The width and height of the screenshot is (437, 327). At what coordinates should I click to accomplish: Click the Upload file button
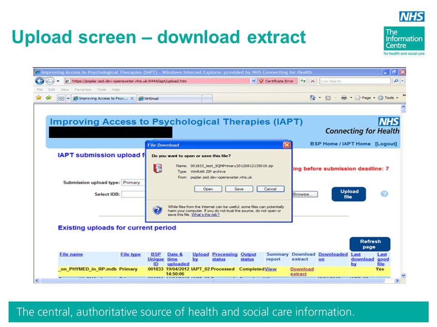coord(349,194)
